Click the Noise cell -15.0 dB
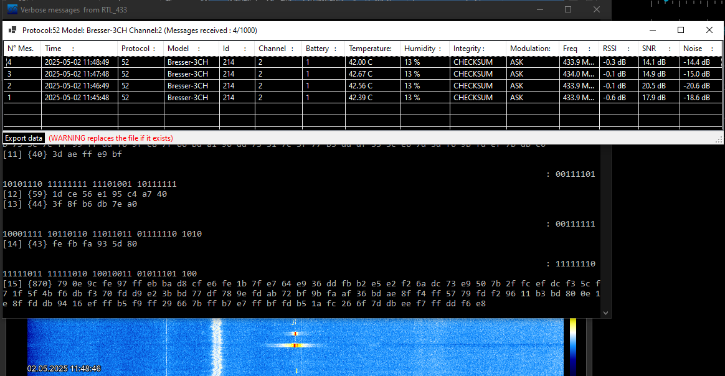725x376 pixels. pyautogui.click(x=701, y=74)
